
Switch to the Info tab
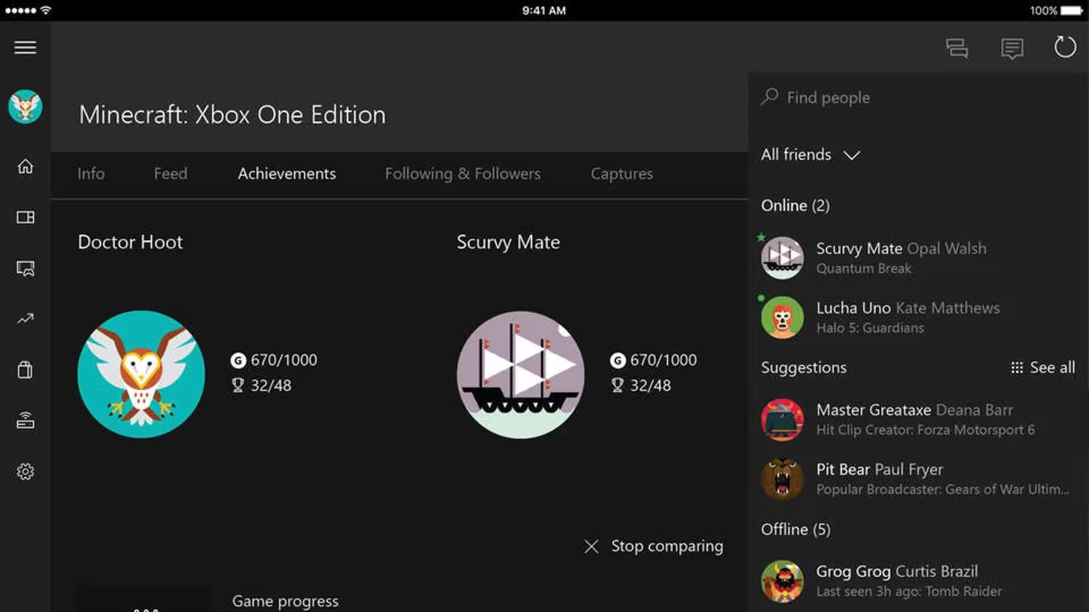click(x=91, y=173)
